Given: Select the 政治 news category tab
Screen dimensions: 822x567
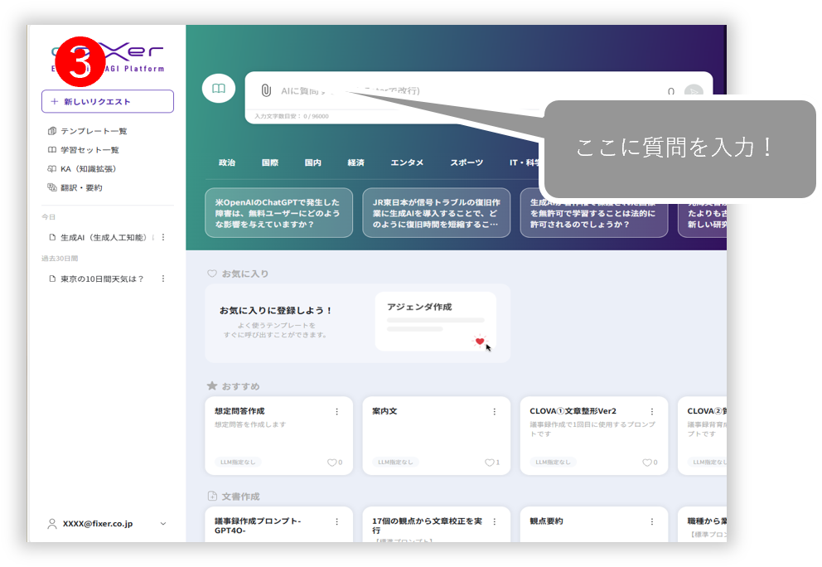Looking at the screenshot, I should coord(226,162).
